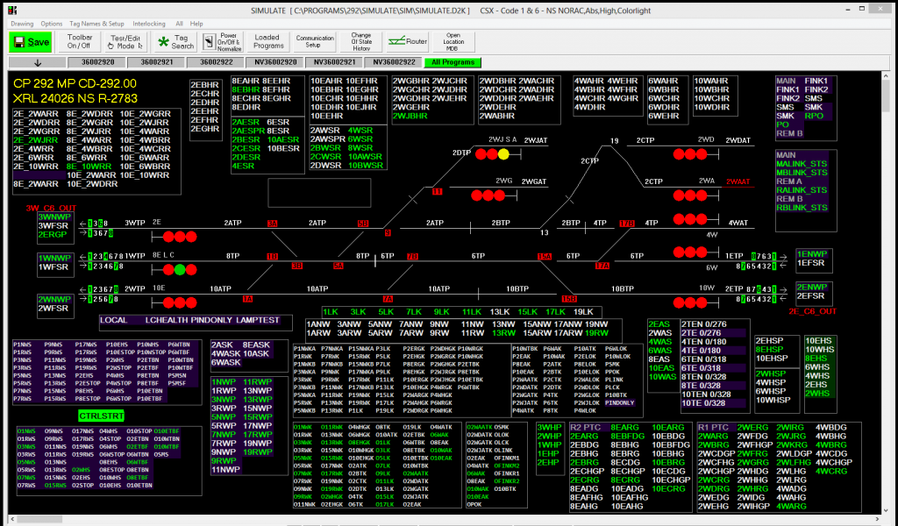Select the NV36002922 tab
This screenshot has height=526, width=898.
[x=394, y=62]
